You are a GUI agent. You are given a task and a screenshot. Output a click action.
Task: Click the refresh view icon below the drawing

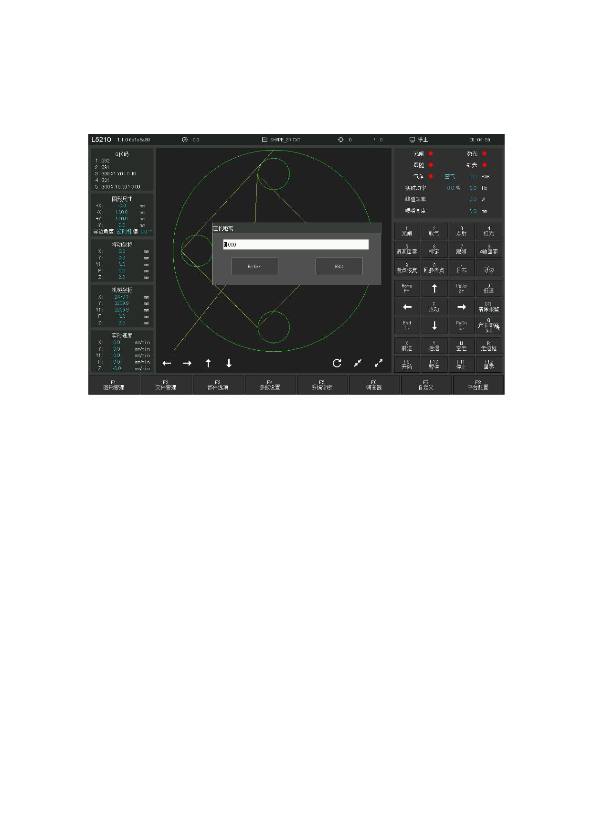[337, 363]
